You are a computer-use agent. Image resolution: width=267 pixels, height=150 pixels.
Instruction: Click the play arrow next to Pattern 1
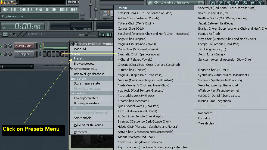(22, 34)
